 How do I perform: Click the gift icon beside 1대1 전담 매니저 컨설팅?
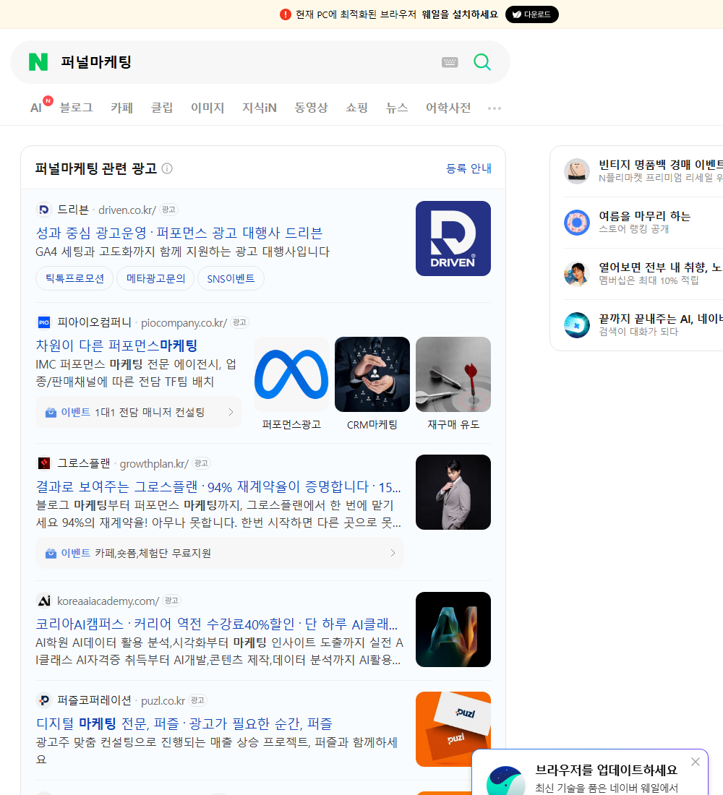click(51, 412)
